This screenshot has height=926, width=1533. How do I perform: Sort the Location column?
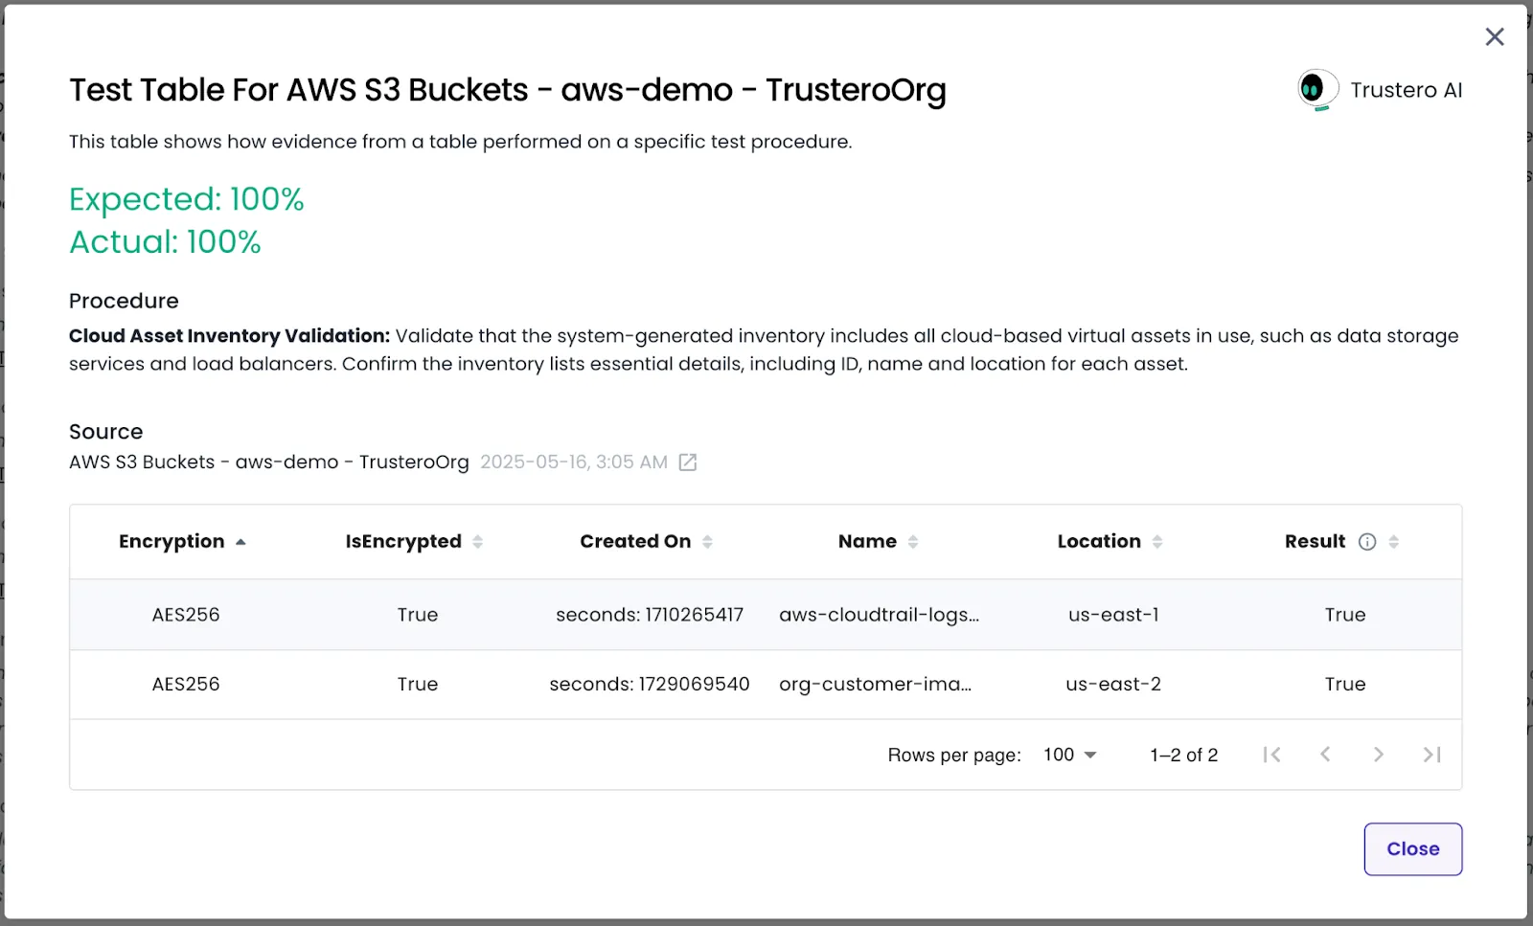click(1157, 542)
